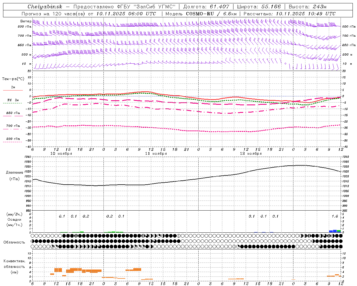This screenshot has height=286, width=357.
Task: Click the Chelyabinsk station title
Action: coord(45,7)
